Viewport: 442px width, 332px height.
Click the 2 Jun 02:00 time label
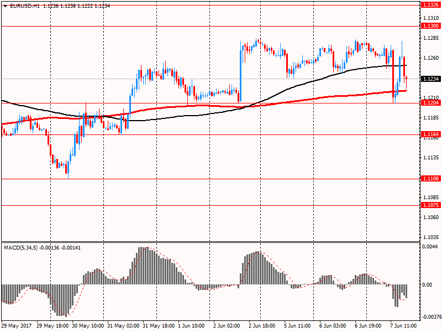click(x=227, y=326)
